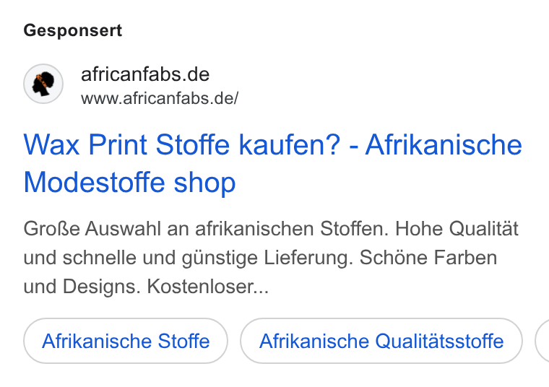The height and width of the screenshot is (387, 549).
Task: Click the Gesponsert label
Action: (x=73, y=30)
